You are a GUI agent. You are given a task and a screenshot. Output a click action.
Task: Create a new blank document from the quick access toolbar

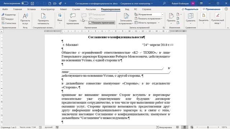coord(50,3)
